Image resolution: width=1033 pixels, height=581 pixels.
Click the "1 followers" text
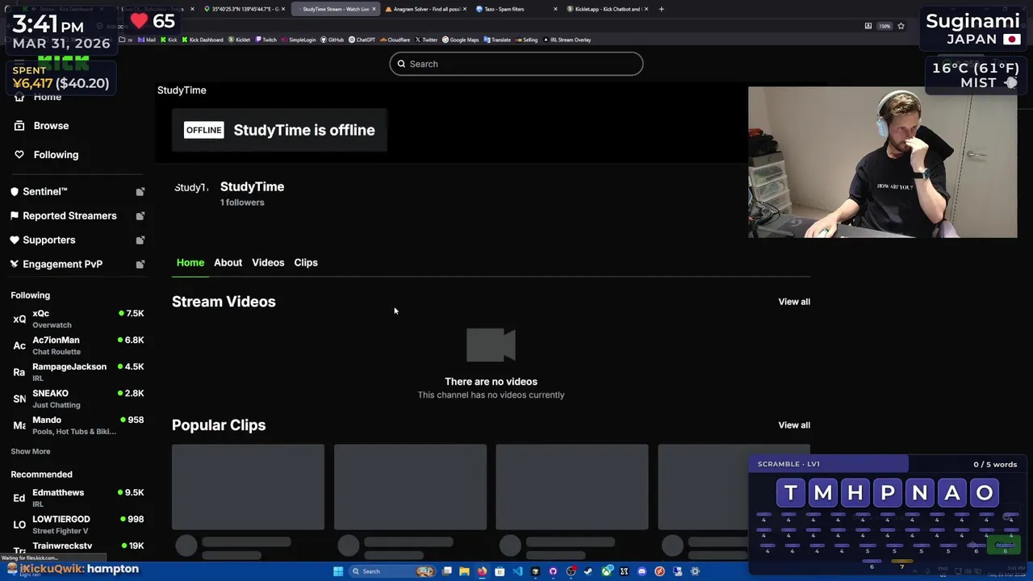click(242, 203)
